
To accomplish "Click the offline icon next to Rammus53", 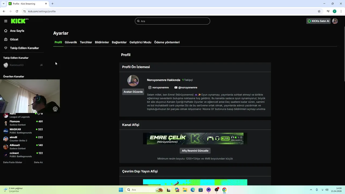I will coord(41,65).
